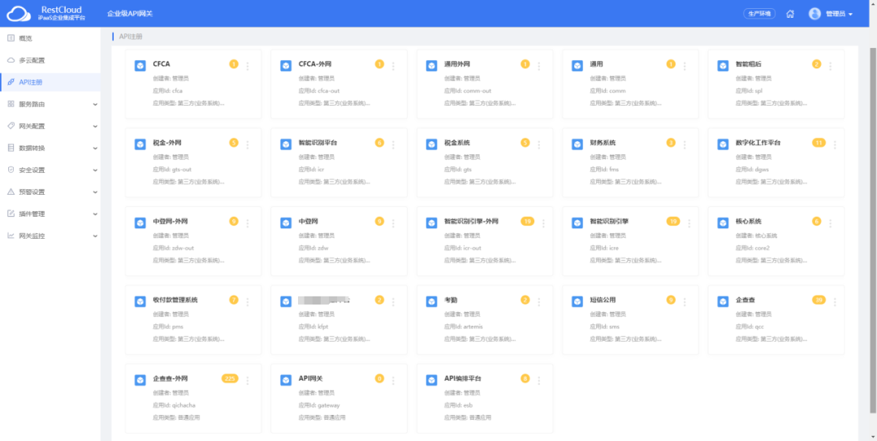The height and width of the screenshot is (441, 877).
Task: Click the administrator avatar icon
Action: (x=814, y=14)
